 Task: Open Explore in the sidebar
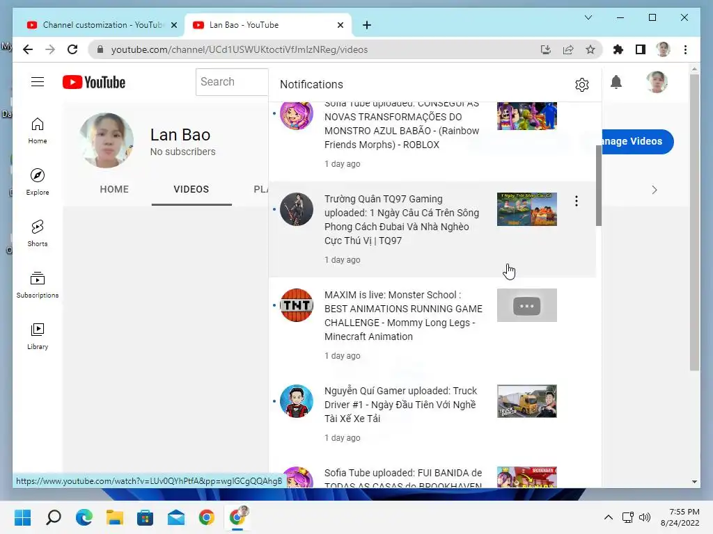(38, 181)
